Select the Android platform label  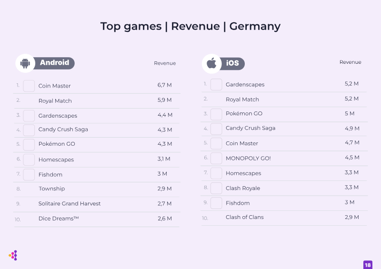click(54, 63)
